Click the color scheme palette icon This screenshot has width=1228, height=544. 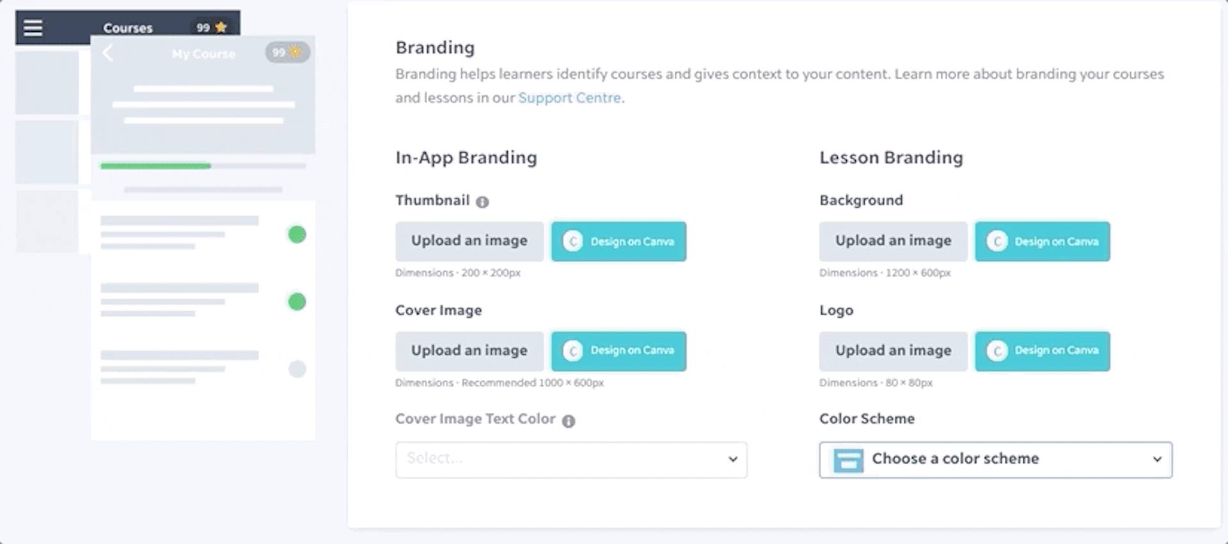(848, 460)
